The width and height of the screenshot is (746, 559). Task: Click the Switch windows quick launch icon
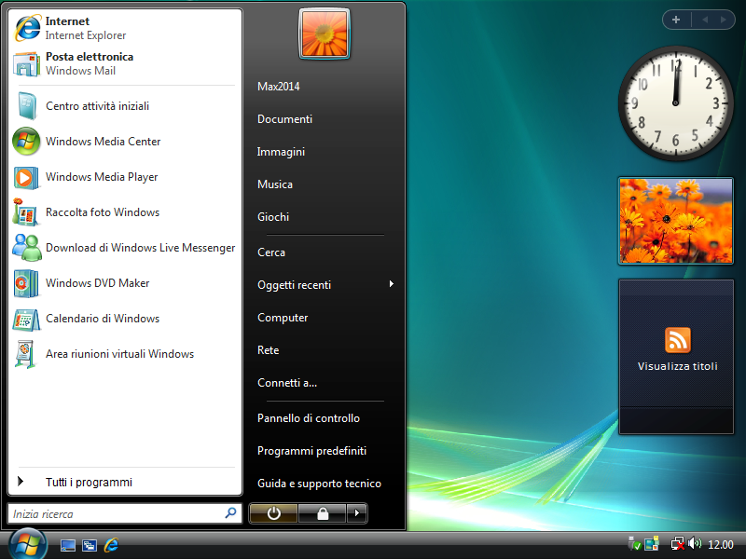tap(90, 545)
